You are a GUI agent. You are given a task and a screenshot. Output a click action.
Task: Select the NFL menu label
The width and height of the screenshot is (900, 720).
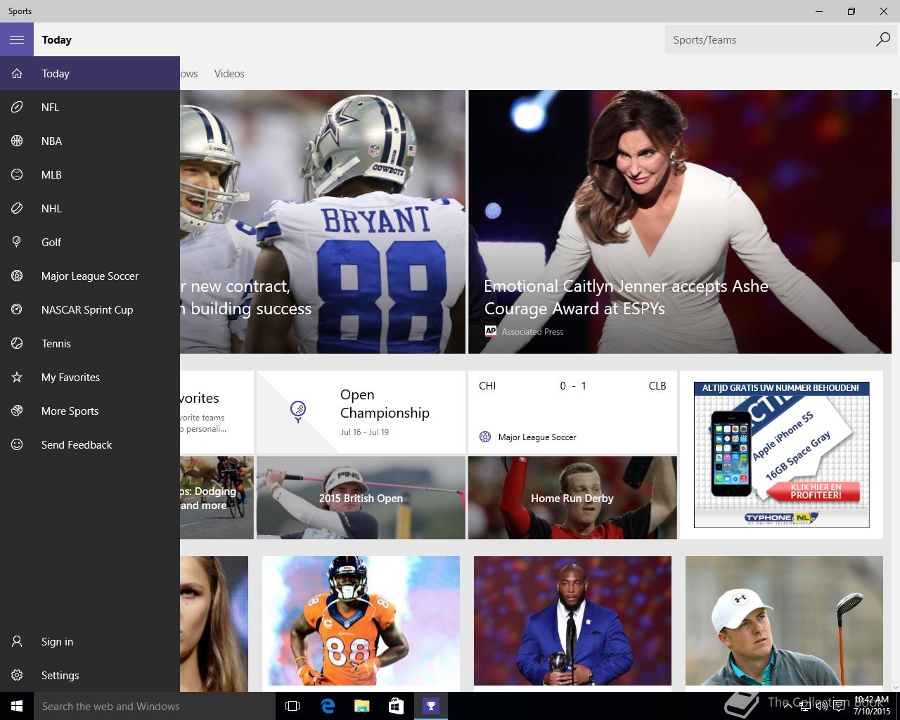(x=50, y=107)
